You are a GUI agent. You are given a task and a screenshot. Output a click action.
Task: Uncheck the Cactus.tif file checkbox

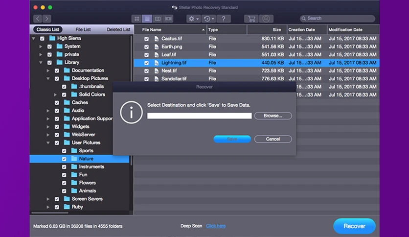(146, 39)
